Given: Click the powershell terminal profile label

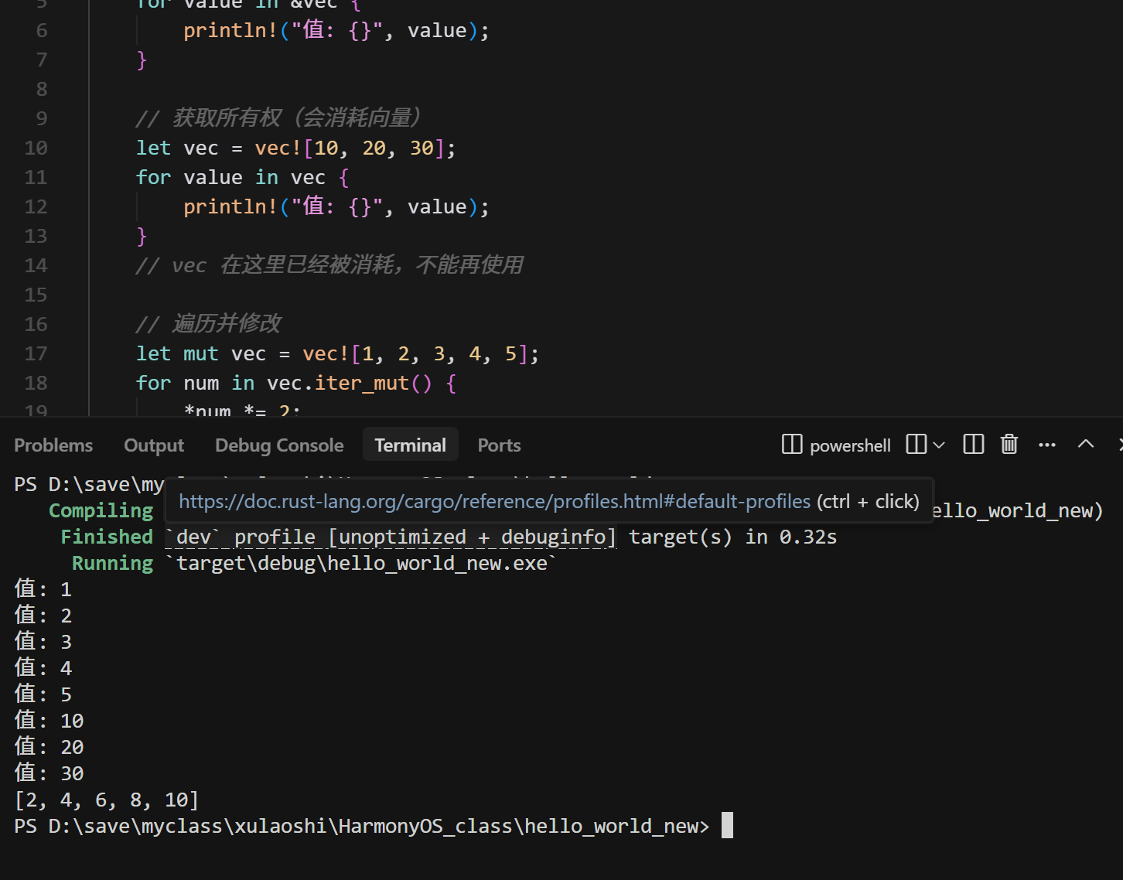Looking at the screenshot, I should click(x=850, y=445).
